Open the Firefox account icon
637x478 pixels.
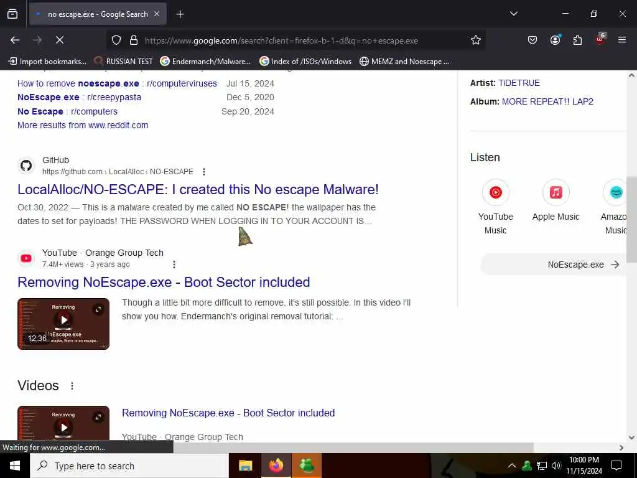[555, 40]
